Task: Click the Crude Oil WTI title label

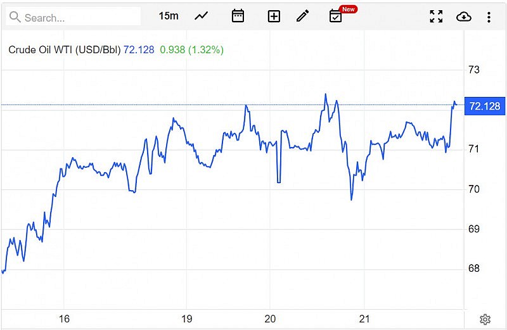Action: (64, 49)
